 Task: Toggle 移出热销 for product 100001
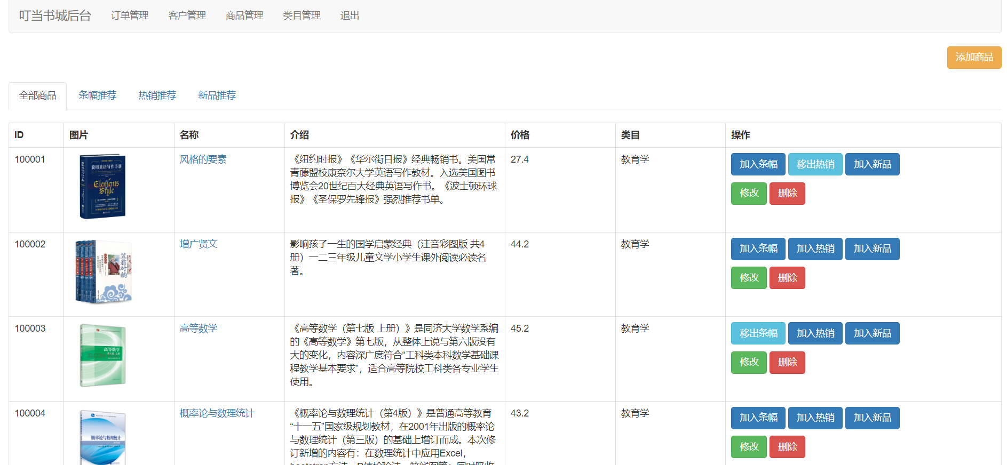815,164
